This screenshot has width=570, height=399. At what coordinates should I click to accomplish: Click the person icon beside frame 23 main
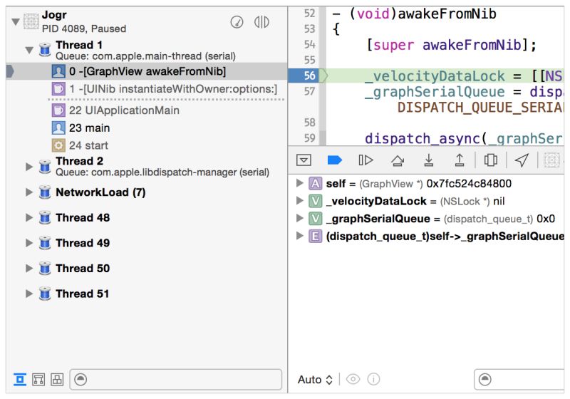tap(58, 128)
